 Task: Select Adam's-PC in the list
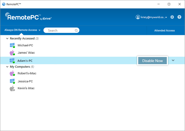pyautogui.click(x=92, y=60)
